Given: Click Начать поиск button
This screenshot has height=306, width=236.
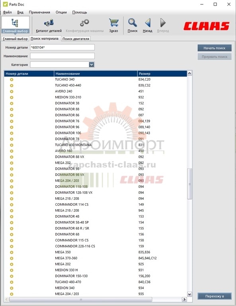Looking at the screenshot, I should (x=215, y=48).
